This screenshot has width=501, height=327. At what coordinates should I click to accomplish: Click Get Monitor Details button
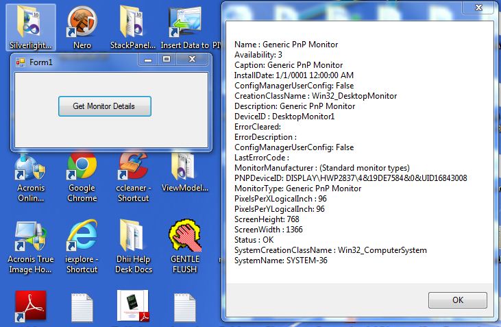[x=104, y=106]
